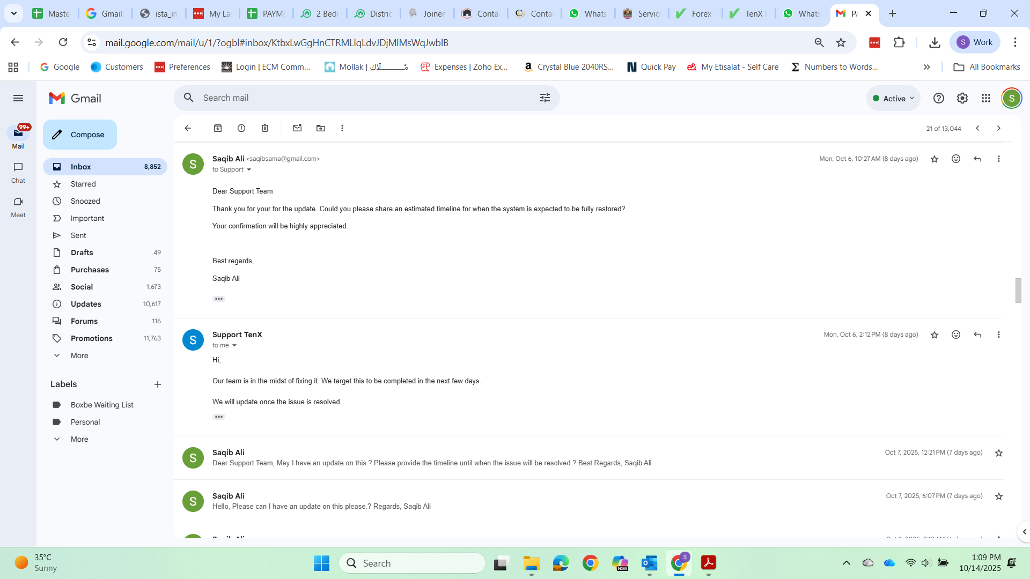The height and width of the screenshot is (579, 1030).
Task: Open search options filter icon
Action: (x=545, y=98)
